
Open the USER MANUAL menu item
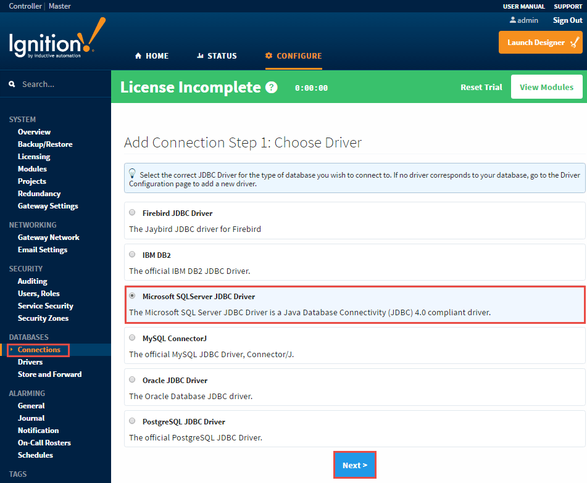(x=523, y=6)
